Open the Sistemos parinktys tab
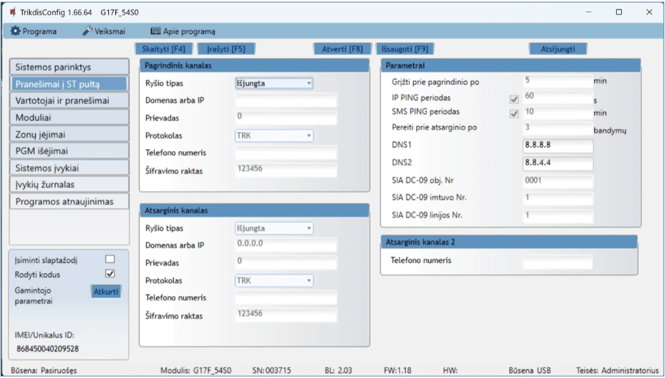The width and height of the screenshot is (665, 378). pos(69,68)
